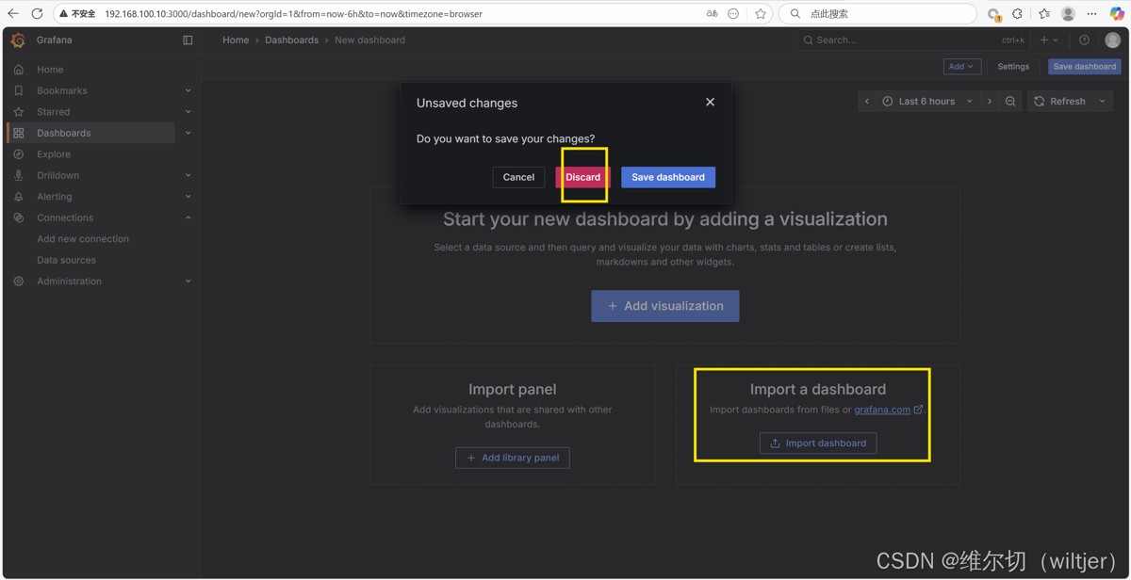1131x580 pixels.
Task: Open Starred in the sidebar
Action: coord(53,112)
